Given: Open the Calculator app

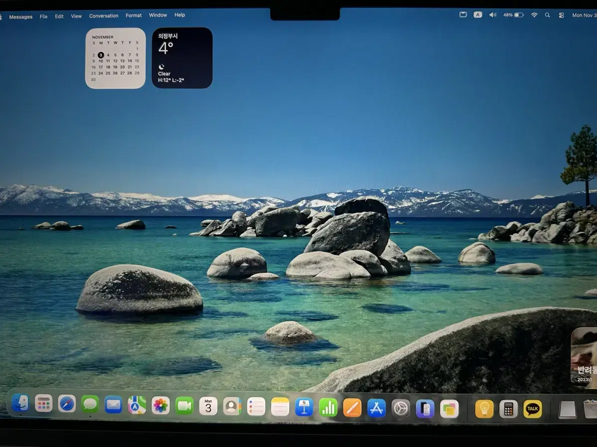Looking at the screenshot, I should click(x=508, y=408).
